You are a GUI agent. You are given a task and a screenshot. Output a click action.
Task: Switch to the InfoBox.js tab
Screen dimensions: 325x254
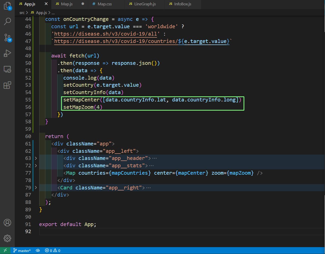(180, 4)
